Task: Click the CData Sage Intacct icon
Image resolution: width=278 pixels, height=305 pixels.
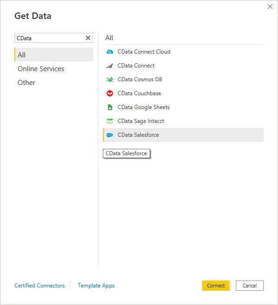Action: coord(110,121)
